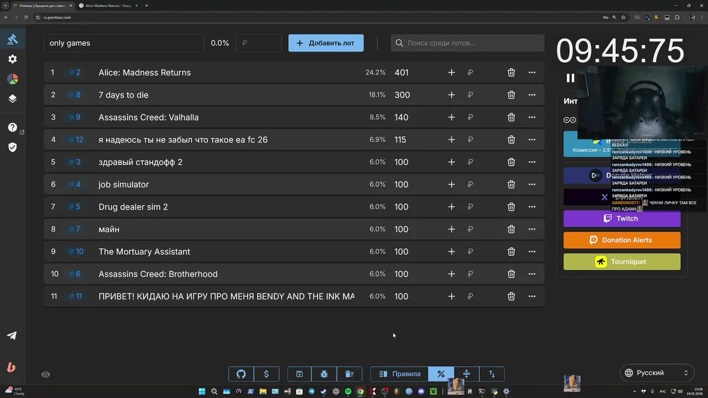708x398 pixels.
Task: Delete the 7 days to die lot
Action: point(511,95)
